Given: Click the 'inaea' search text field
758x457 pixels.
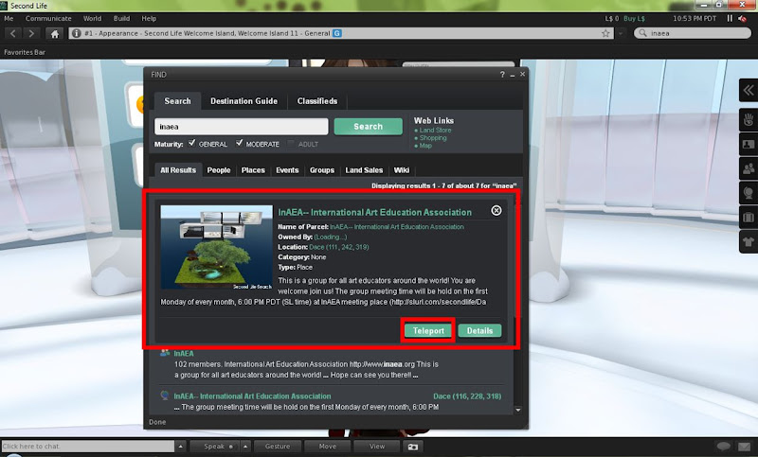Looking at the screenshot, I should [242, 127].
